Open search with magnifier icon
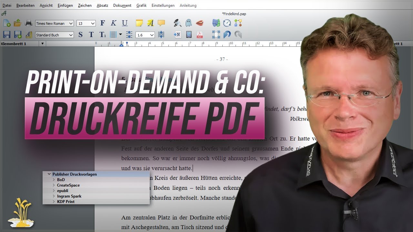This screenshot has width=413, height=232. 177,23
